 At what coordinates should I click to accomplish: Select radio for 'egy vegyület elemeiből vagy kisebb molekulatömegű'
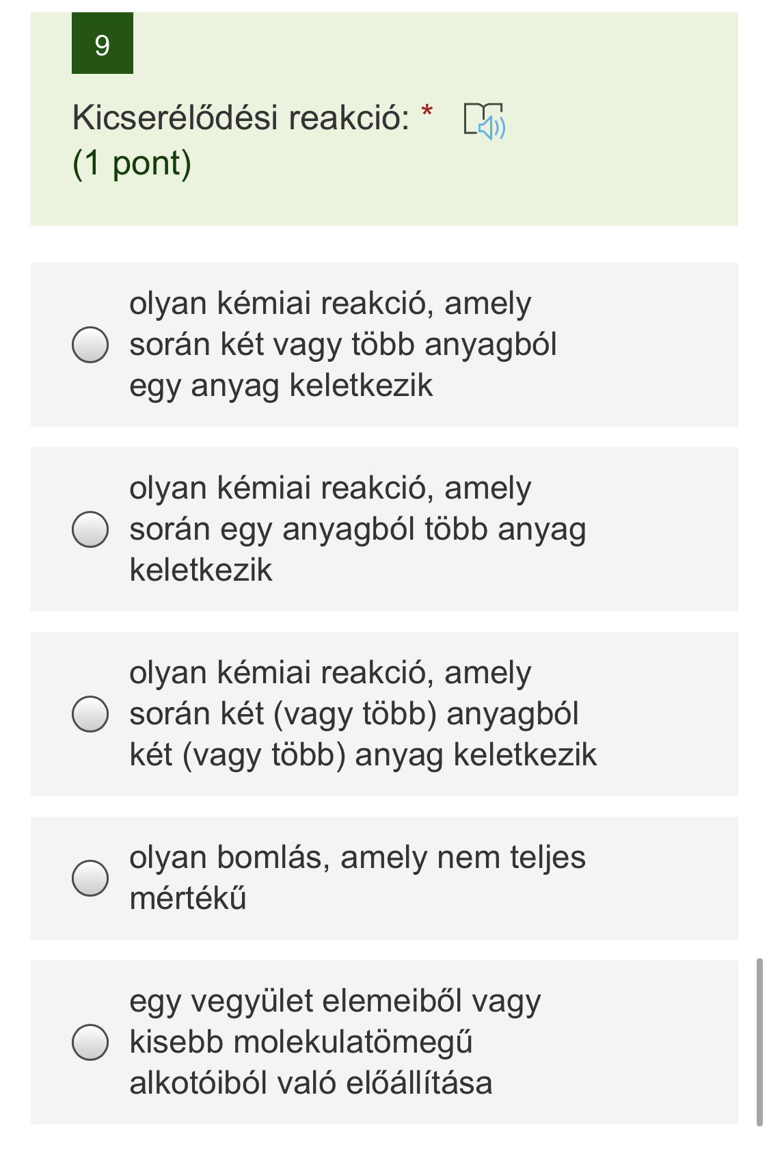click(x=90, y=1042)
